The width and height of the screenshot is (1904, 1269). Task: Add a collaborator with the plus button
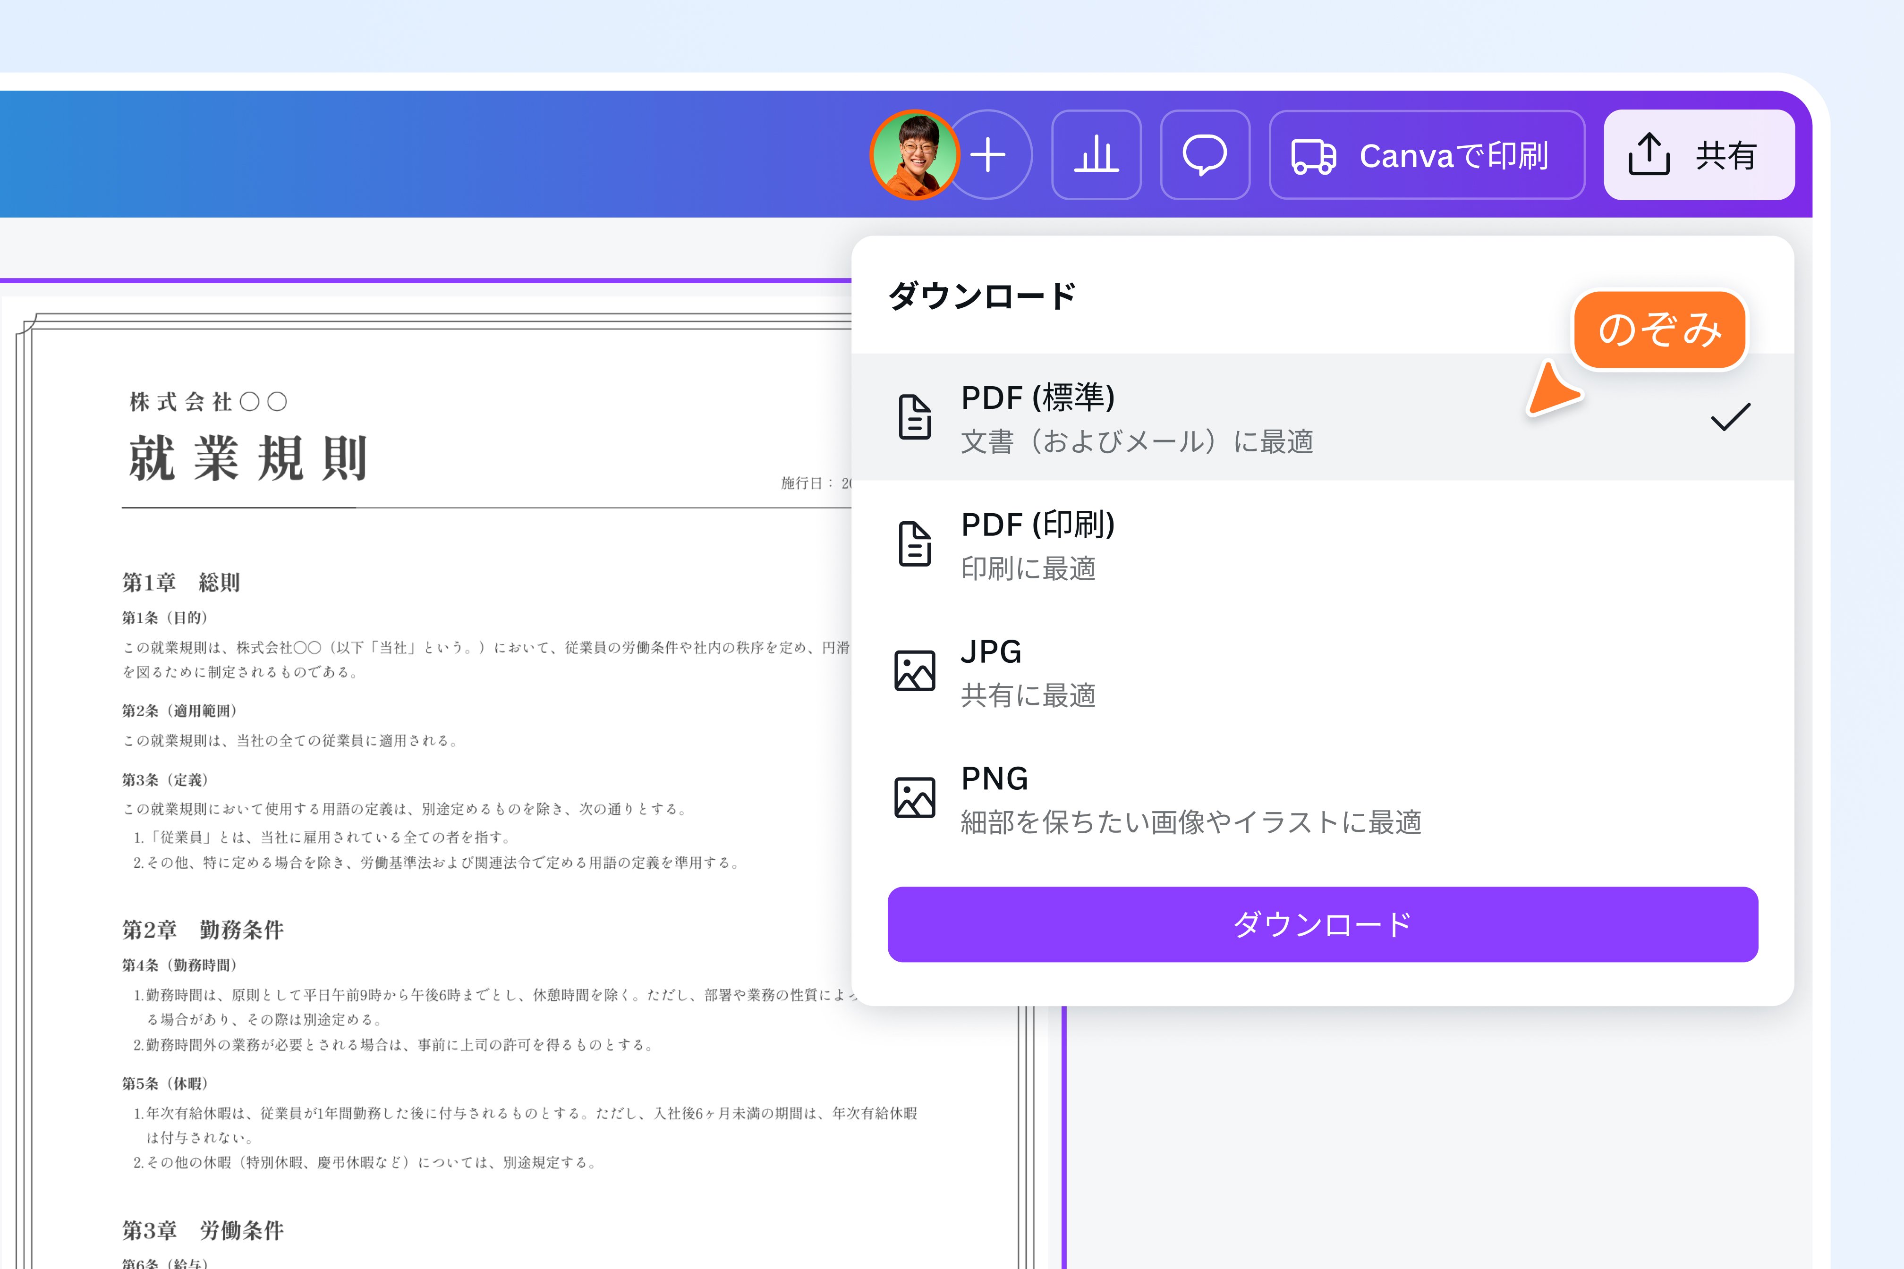989,154
